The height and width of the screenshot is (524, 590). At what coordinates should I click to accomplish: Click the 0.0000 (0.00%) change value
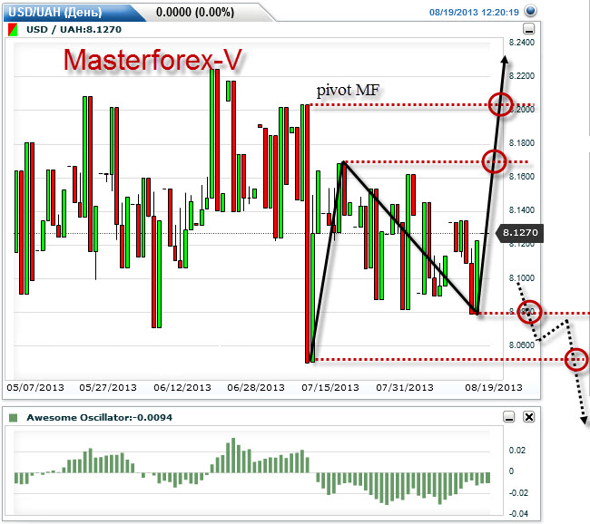tap(195, 12)
